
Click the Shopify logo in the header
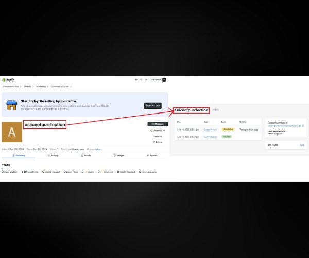tap(8, 80)
